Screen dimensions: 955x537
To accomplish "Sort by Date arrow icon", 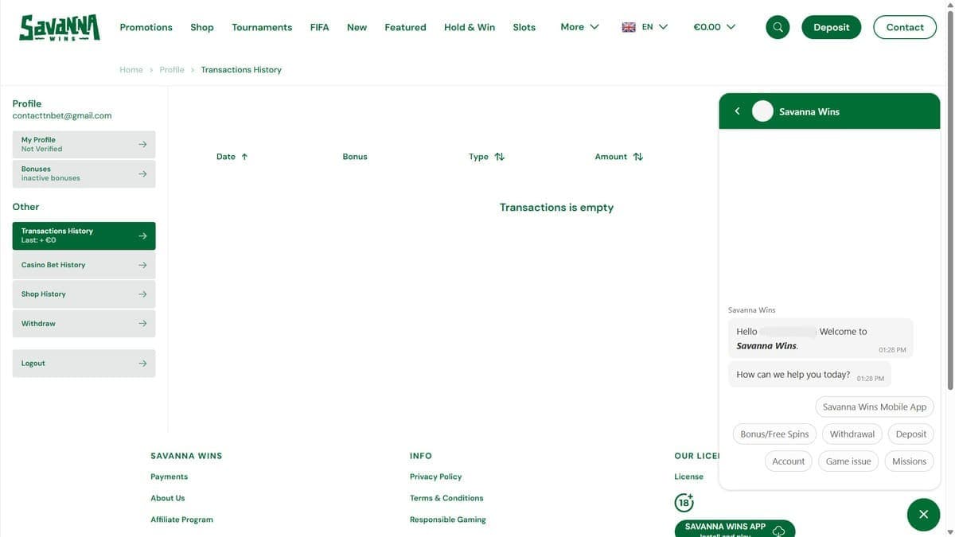I will coord(244,157).
